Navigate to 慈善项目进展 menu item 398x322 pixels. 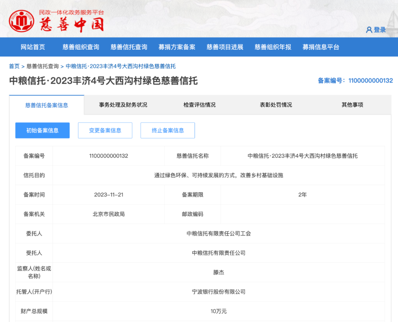tap(225, 47)
